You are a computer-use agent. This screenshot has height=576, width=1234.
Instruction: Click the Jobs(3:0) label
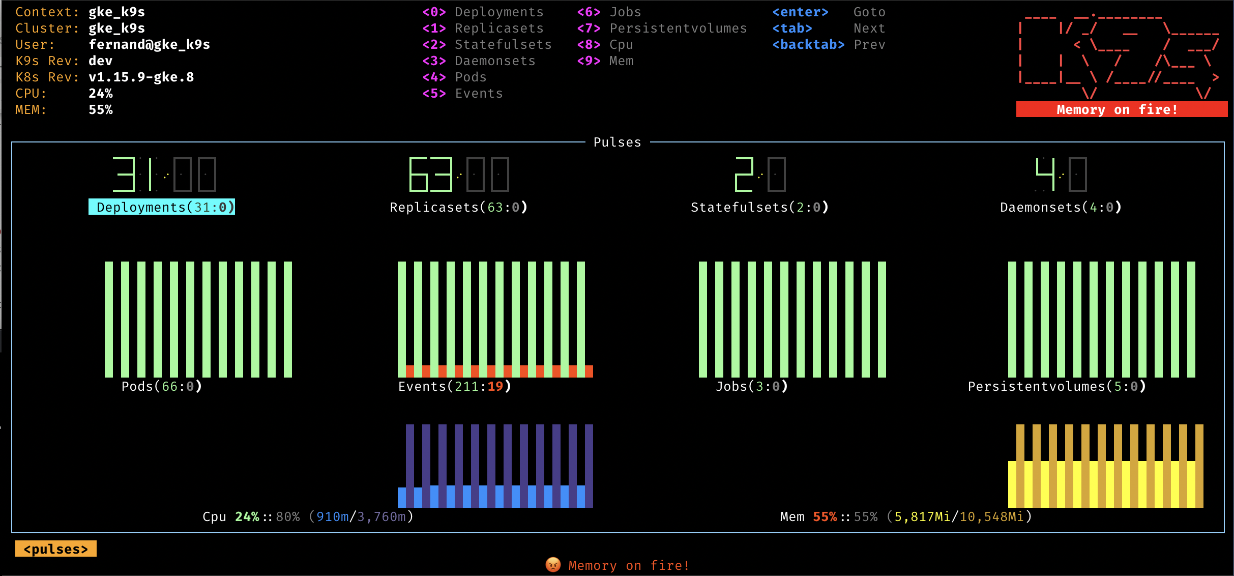tap(751, 386)
